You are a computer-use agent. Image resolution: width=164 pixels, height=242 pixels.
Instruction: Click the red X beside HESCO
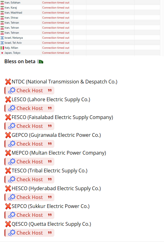point(8,188)
